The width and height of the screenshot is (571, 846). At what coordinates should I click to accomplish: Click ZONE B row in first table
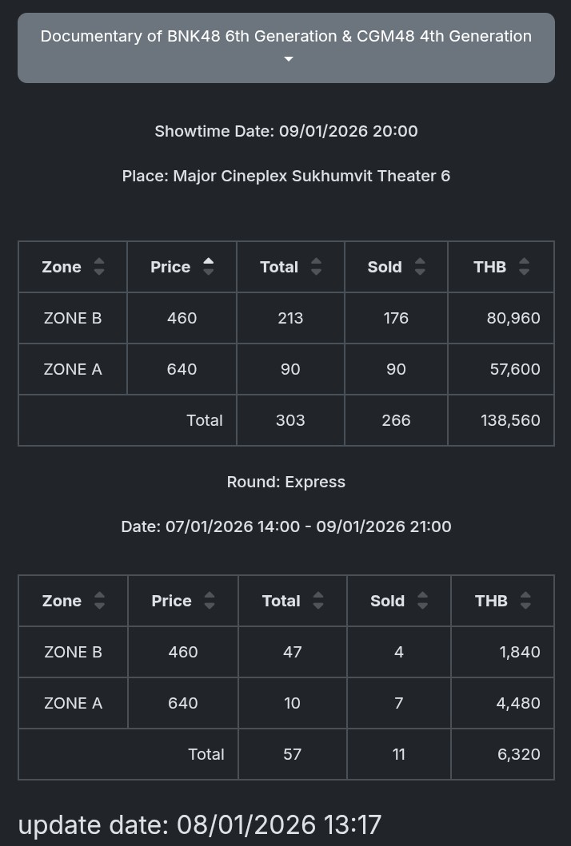click(x=73, y=318)
